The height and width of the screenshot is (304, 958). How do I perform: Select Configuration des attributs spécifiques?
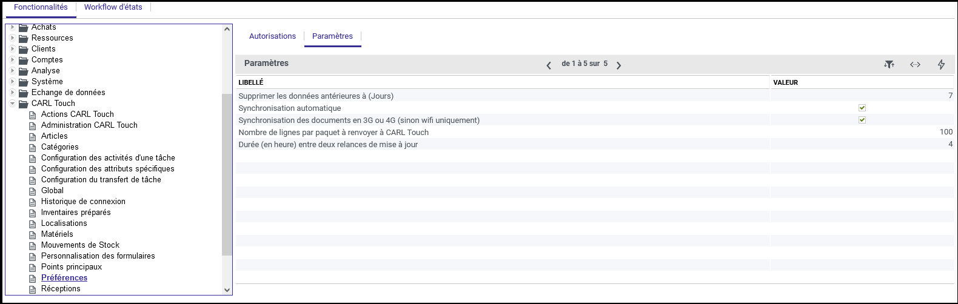coord(108,169)
